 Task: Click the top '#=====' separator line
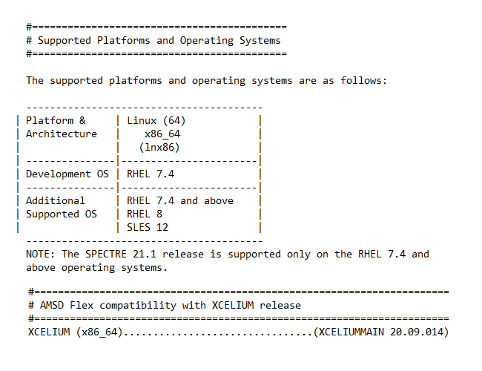coord(156,27)
